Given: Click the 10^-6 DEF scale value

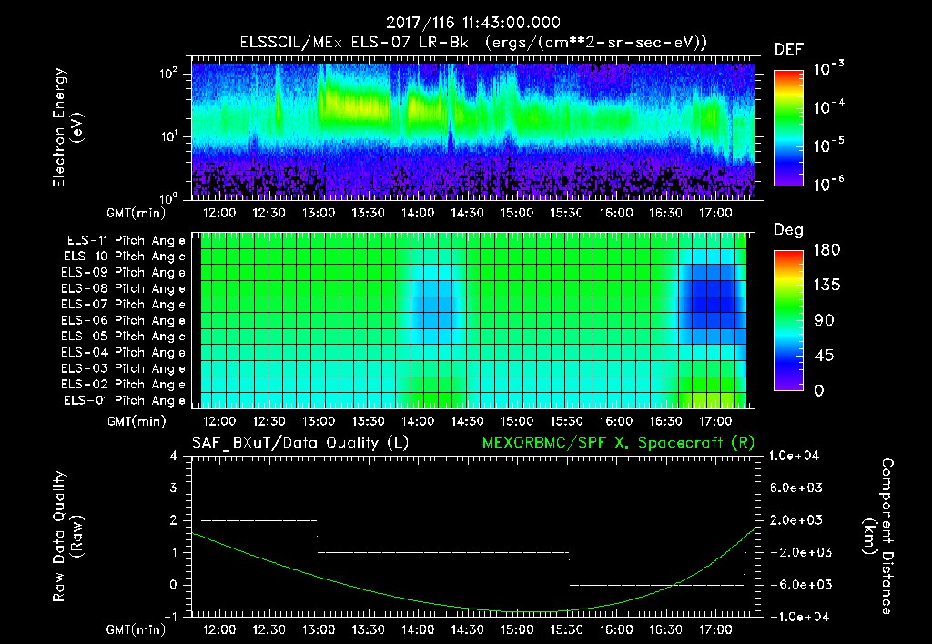Looking at the screenshot, I should (x=828, y=184).
